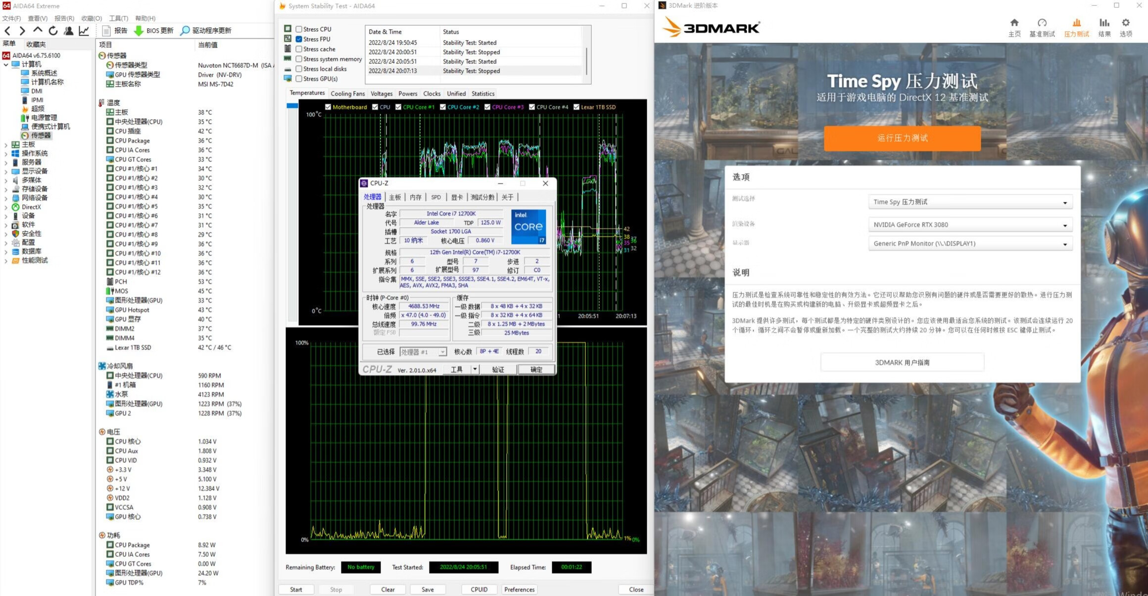The height and width of the screenshot is (596, 1148).
Task: Open 3DMark results icon
Action: tap(1104, 23)
